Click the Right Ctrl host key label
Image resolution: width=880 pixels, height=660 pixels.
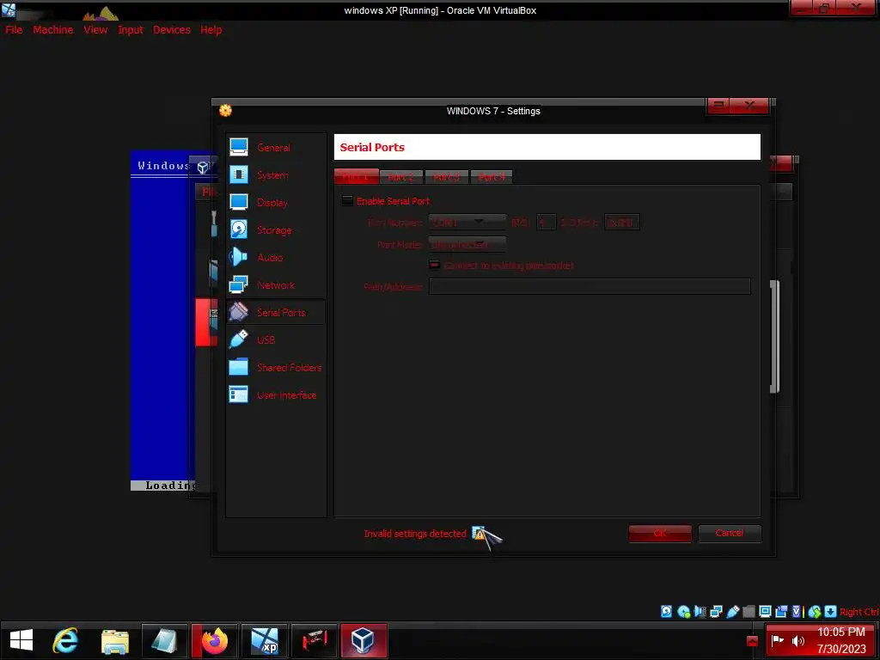coord(859,612)
